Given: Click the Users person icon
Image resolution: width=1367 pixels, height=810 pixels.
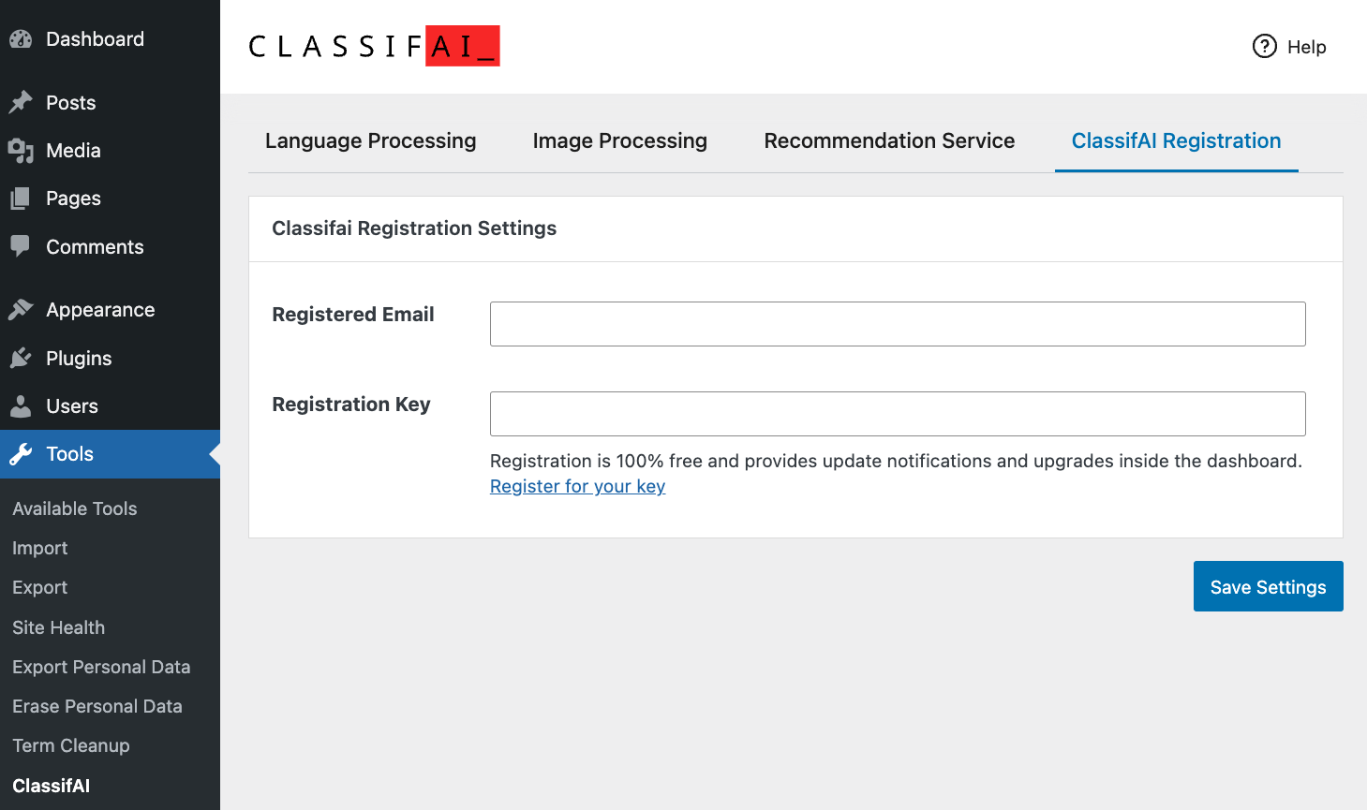Looking at the screenshot, I should [21, 405].
